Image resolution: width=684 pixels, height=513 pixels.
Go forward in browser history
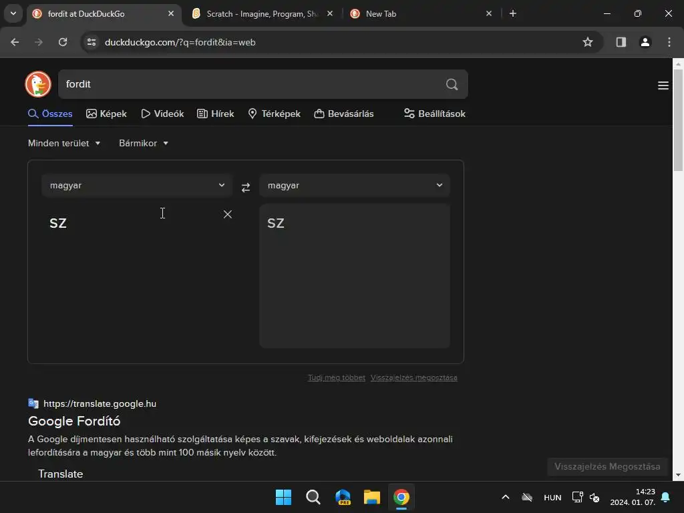(x=39, y=42)
